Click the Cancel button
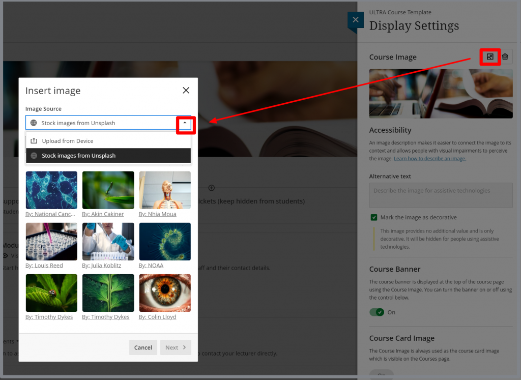 click(x=143, y=347)
